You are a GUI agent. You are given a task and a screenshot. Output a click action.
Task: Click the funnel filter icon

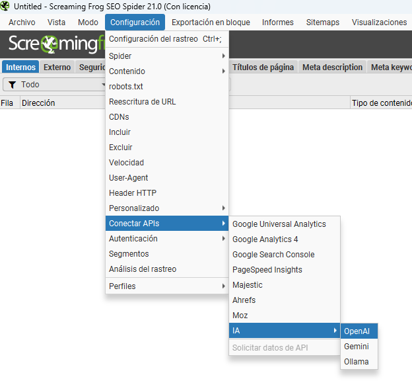tap(12, 85)
